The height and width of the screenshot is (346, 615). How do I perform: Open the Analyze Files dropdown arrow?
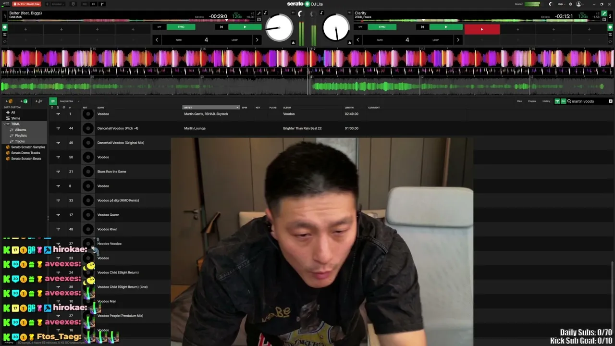pyautogui.click(x=78, y=101)
